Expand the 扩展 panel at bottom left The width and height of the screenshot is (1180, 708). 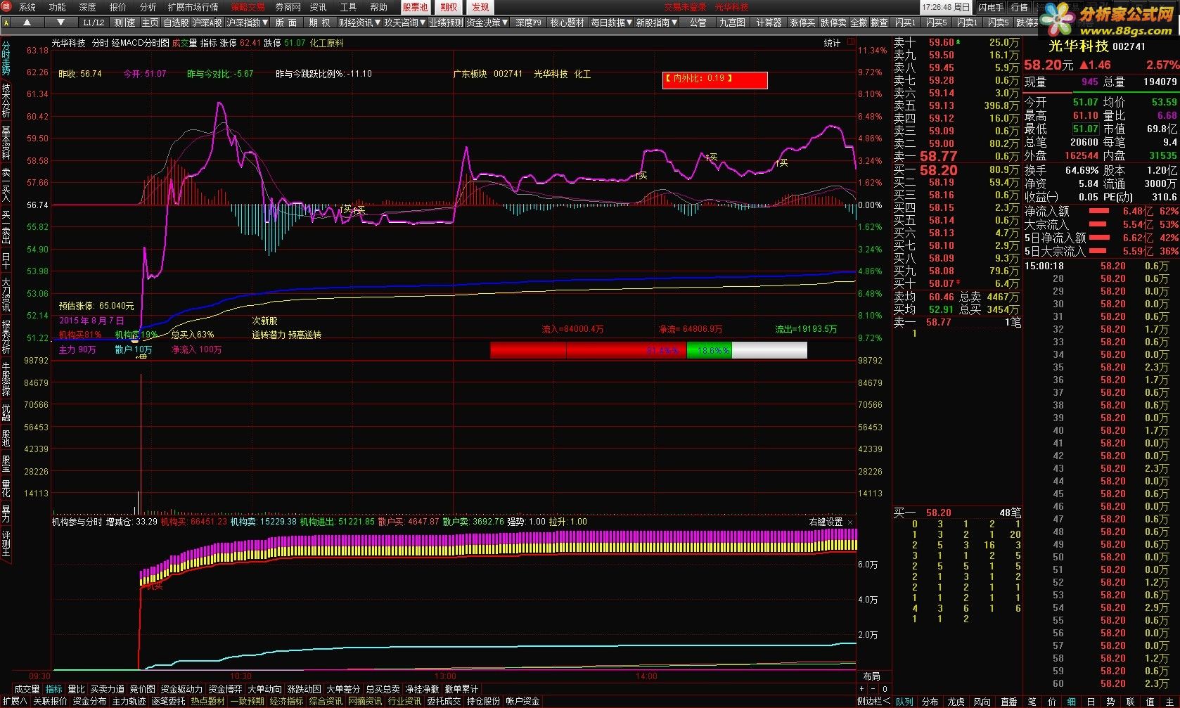click(14, 701)
